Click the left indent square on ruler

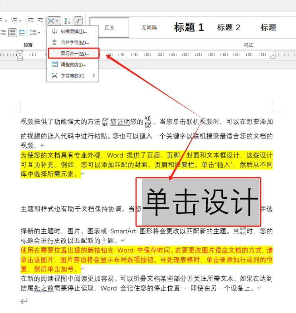[x=20, y=59]
